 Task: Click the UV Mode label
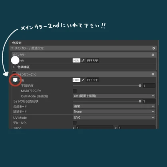click(x=20, y=118)
